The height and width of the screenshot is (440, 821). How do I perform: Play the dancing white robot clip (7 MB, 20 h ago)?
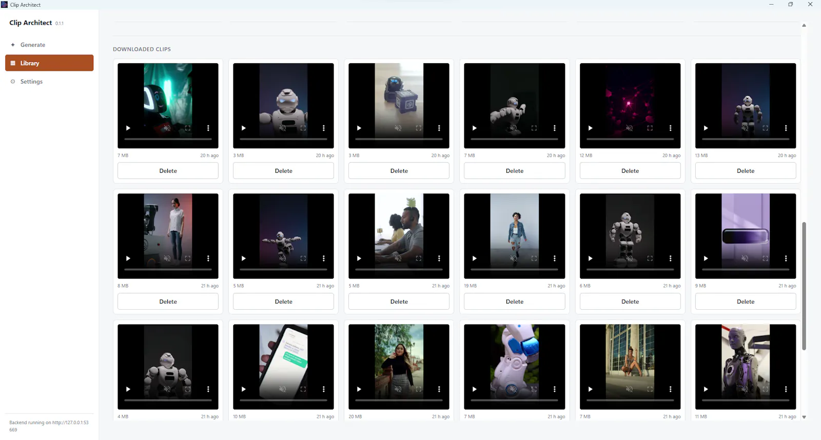475,128
